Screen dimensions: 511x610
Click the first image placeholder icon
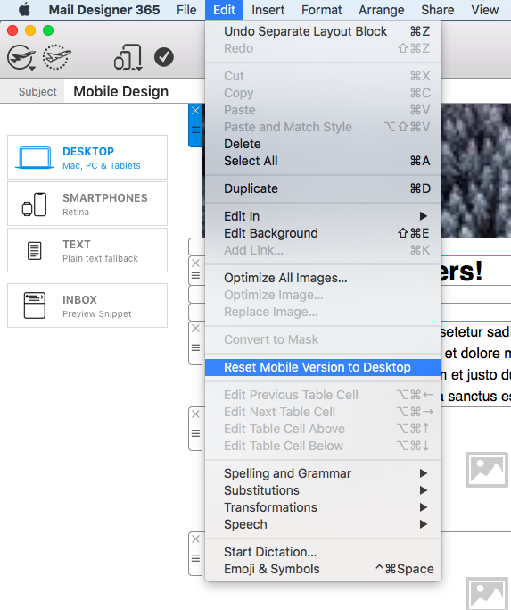pyautogui.click(x=487, y=470)
